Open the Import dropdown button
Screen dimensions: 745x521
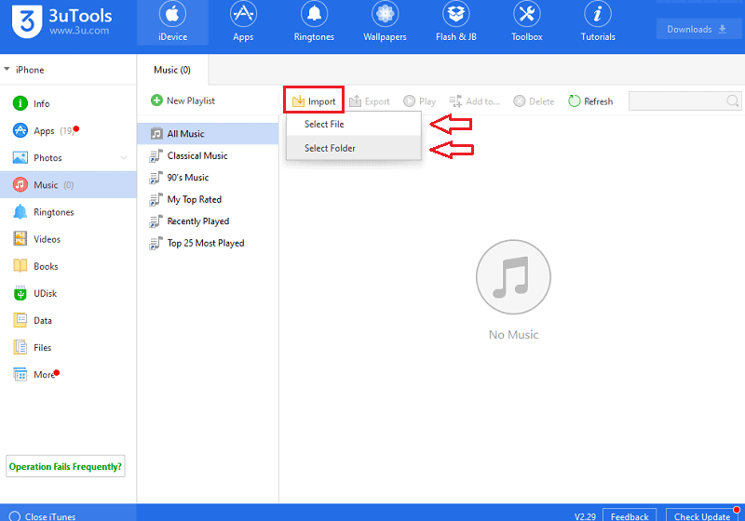click(x=314, y=101)
